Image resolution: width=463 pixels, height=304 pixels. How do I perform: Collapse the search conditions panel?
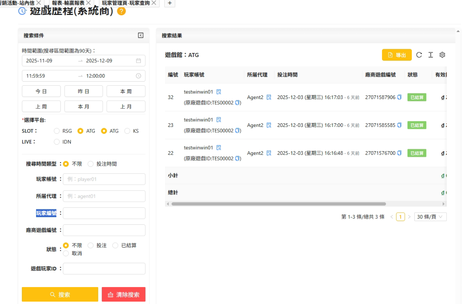pyautogui.click(x=141, y=36)
